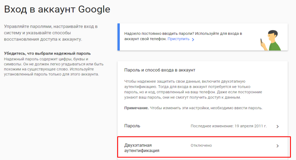The image size is (296, 160).
Task: Open the Пароль settings label
Action: [x=132, y=126]
